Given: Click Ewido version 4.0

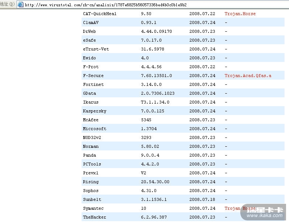Looking at the screenshot, I should pos(145,58).
